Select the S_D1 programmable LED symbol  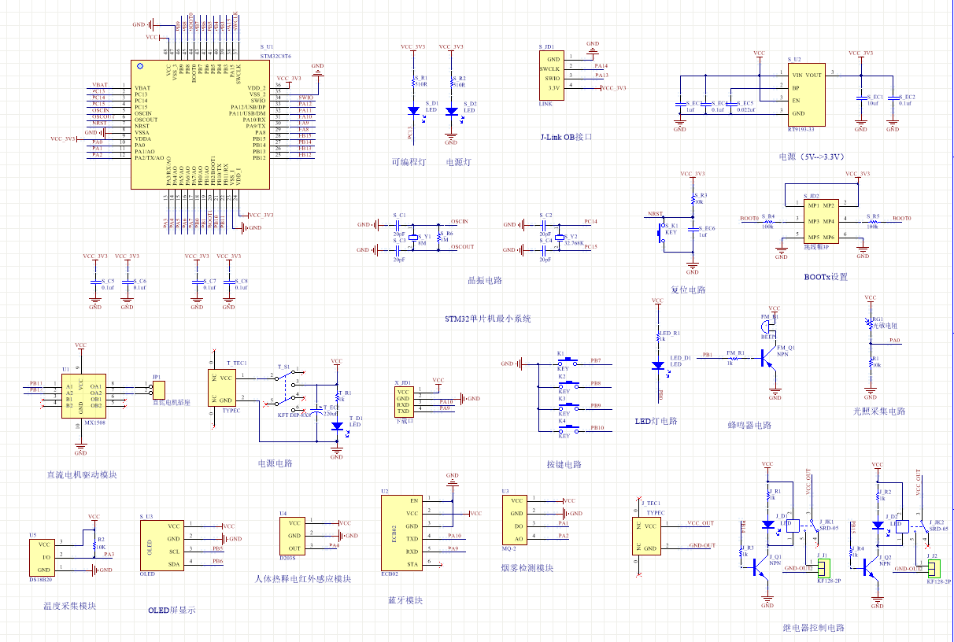click(413, 111)
